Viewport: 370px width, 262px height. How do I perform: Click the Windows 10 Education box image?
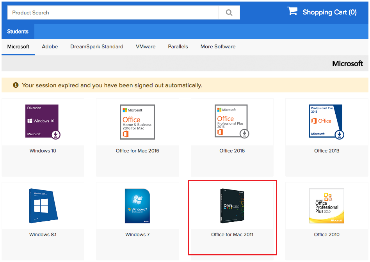[x=43, y=122]
